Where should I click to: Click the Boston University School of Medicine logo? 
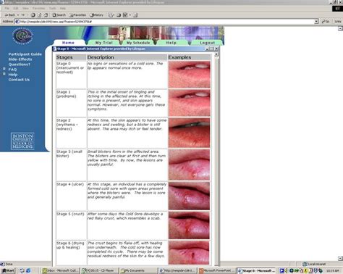[22, 141]
